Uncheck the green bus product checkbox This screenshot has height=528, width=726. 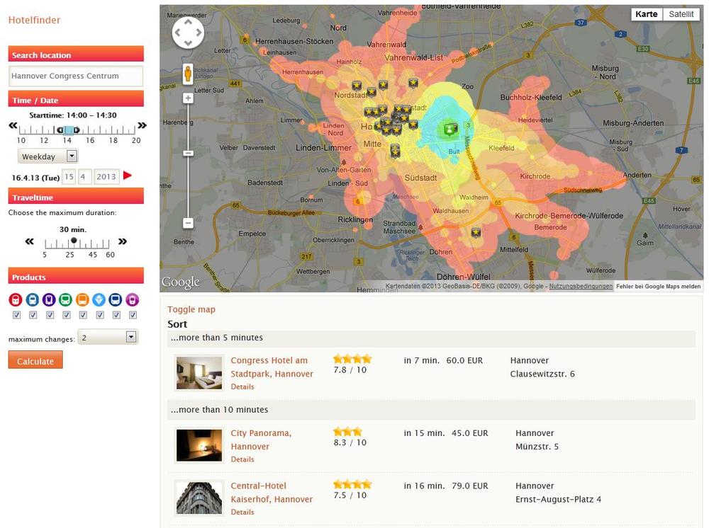pos(67,315)
